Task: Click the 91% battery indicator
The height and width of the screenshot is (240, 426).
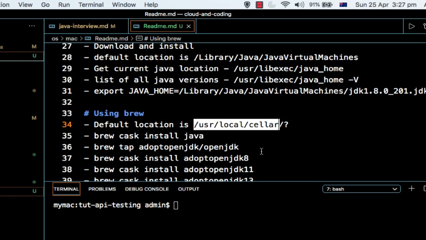Action: point(320,5)
